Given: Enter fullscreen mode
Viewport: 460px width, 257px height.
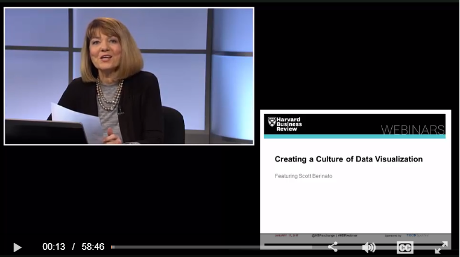Looking at the screenshot, I should (441, 247).
